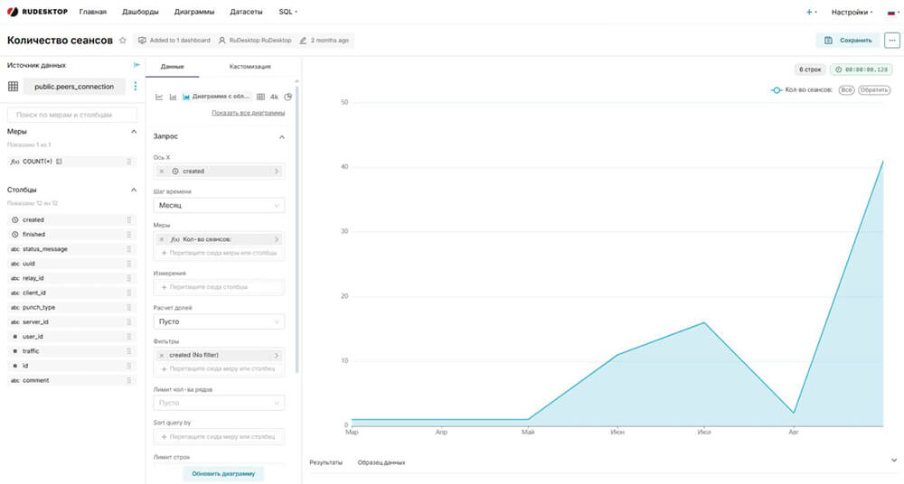
Task: Click the Обратить legend selector
Action: coord(874,90)
